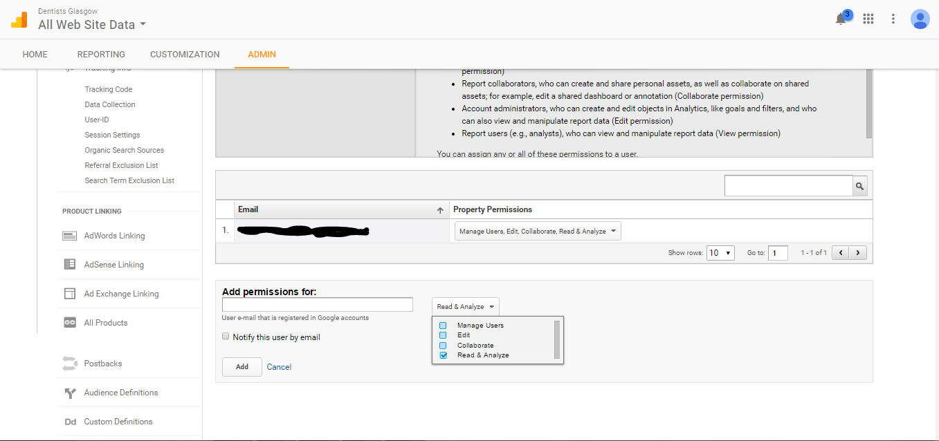
Task: Check the Collaborate permission
Action: tap(443, 346)
